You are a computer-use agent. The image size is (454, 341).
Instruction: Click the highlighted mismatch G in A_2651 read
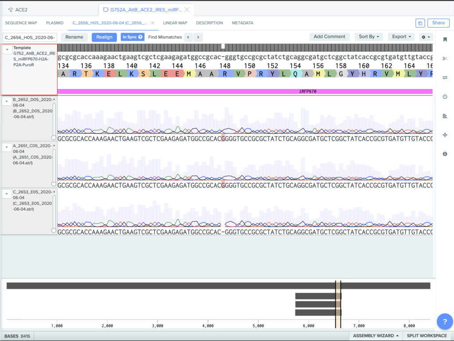223,185
